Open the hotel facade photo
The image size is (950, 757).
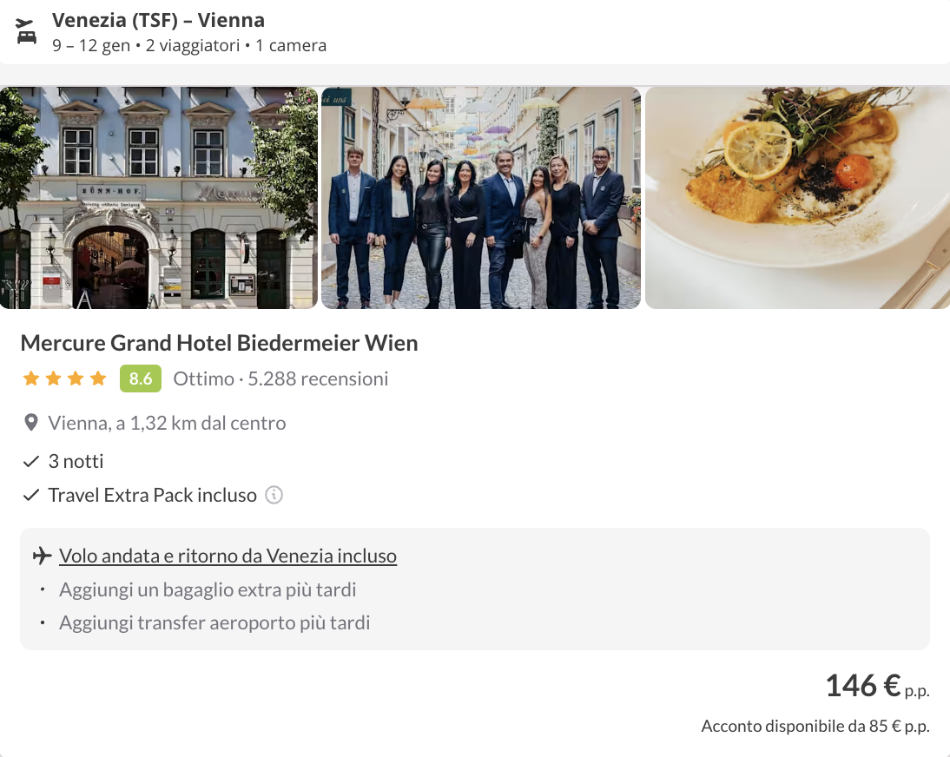159,198
